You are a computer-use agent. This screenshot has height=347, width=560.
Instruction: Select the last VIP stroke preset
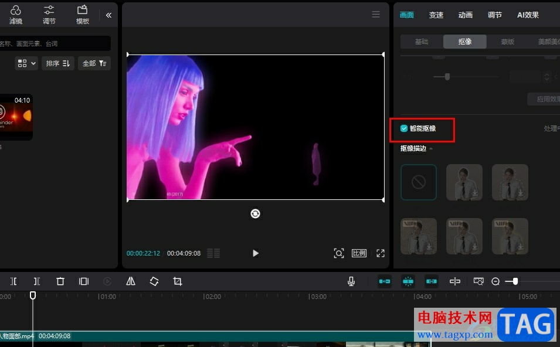[x=510, y=236]
